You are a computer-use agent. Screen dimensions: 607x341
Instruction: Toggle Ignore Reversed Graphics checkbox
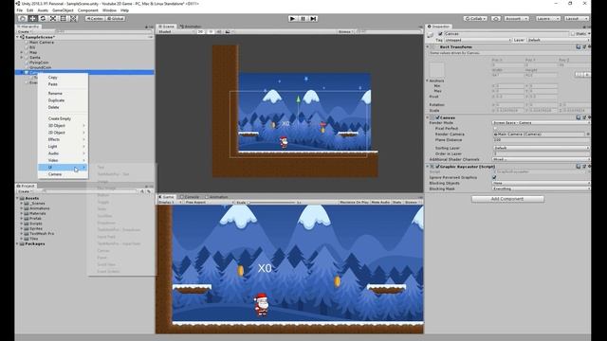pyautogui.click(x=494, y=177)
